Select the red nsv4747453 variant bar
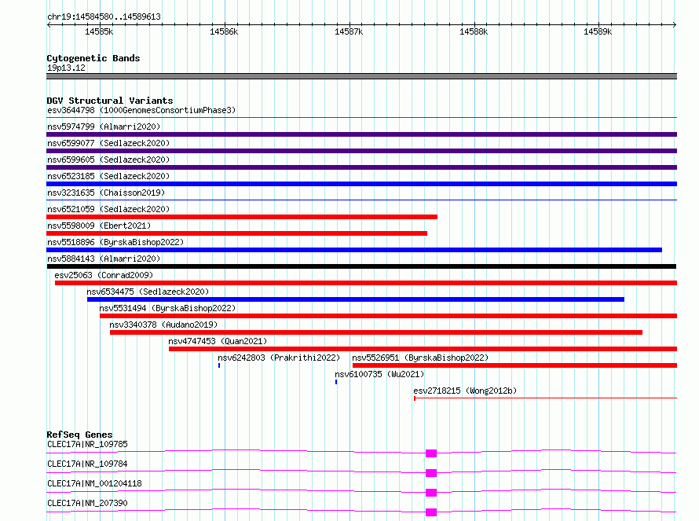 423,349
